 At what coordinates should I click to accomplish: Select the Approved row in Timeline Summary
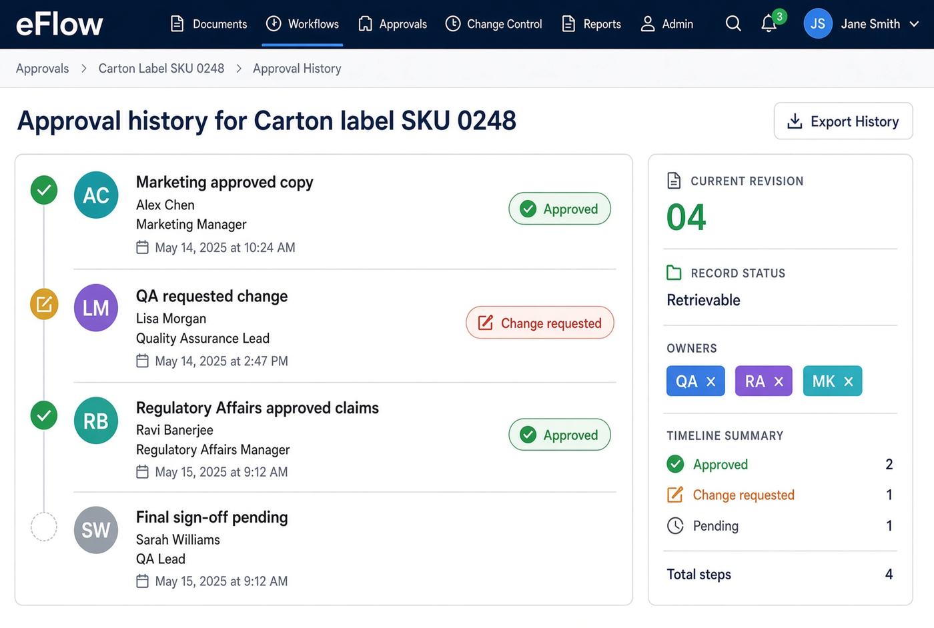point(780,464)
